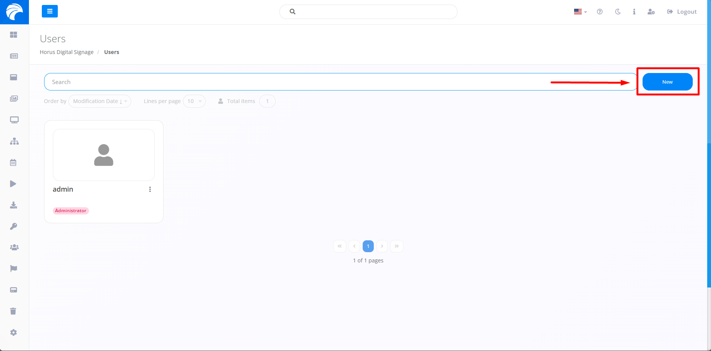Open the Modification Date sort dropdown

99,101
